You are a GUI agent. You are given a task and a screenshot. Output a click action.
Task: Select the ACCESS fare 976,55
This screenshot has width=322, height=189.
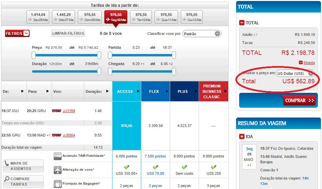point(127,126)
